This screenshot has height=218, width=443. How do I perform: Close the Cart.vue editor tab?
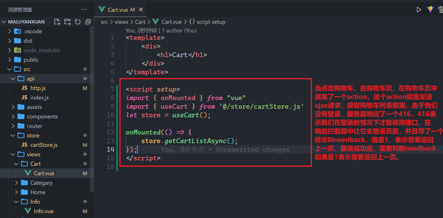point(141,10)
